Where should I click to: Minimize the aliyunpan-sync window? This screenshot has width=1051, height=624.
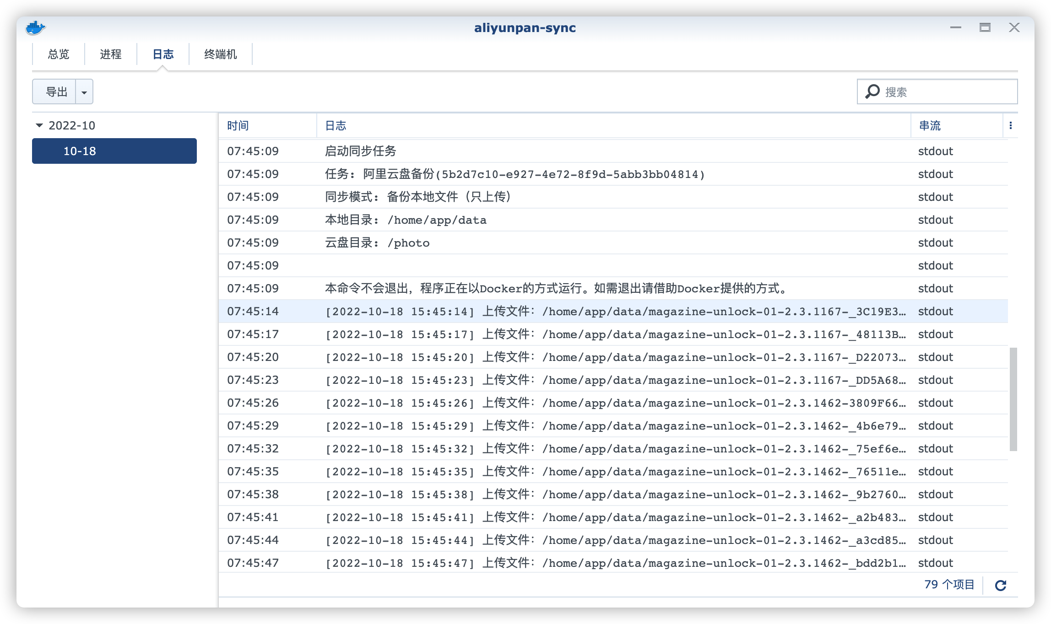[x=956, y=27]
